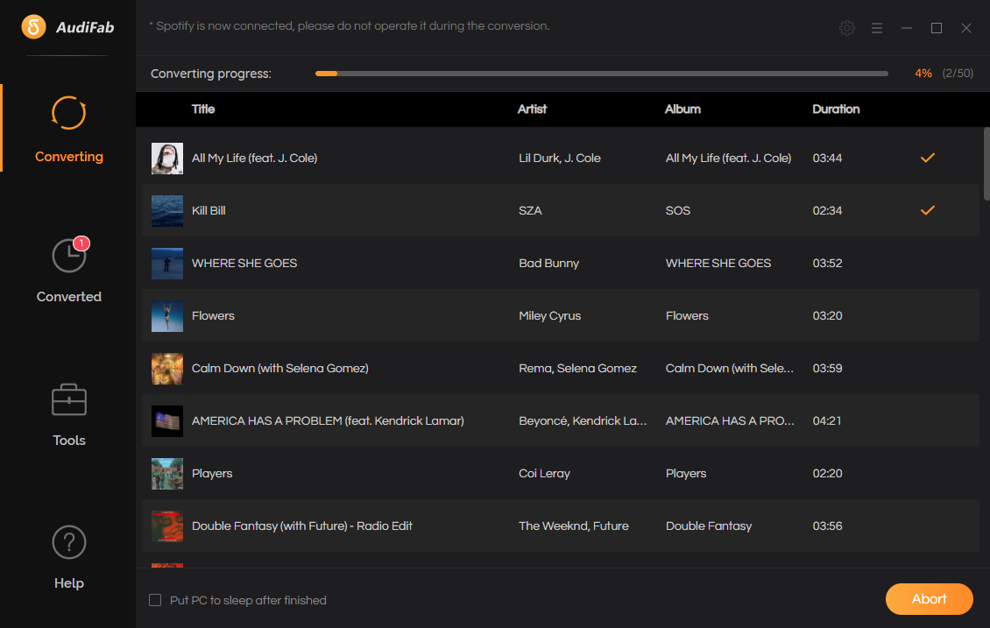Click album 'Double Fantasy'
990x628 pixels.
[x=709, y=526]
